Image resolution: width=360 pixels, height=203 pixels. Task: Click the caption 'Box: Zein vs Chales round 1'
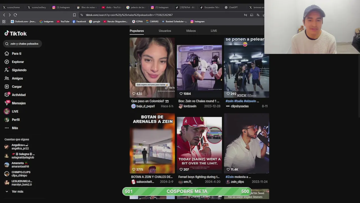tap(199, 101)
